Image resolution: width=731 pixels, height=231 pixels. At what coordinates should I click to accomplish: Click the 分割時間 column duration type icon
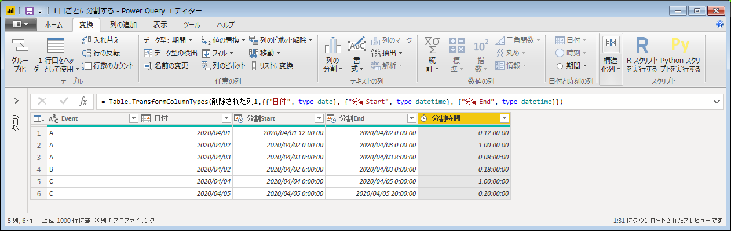[424, 118]
